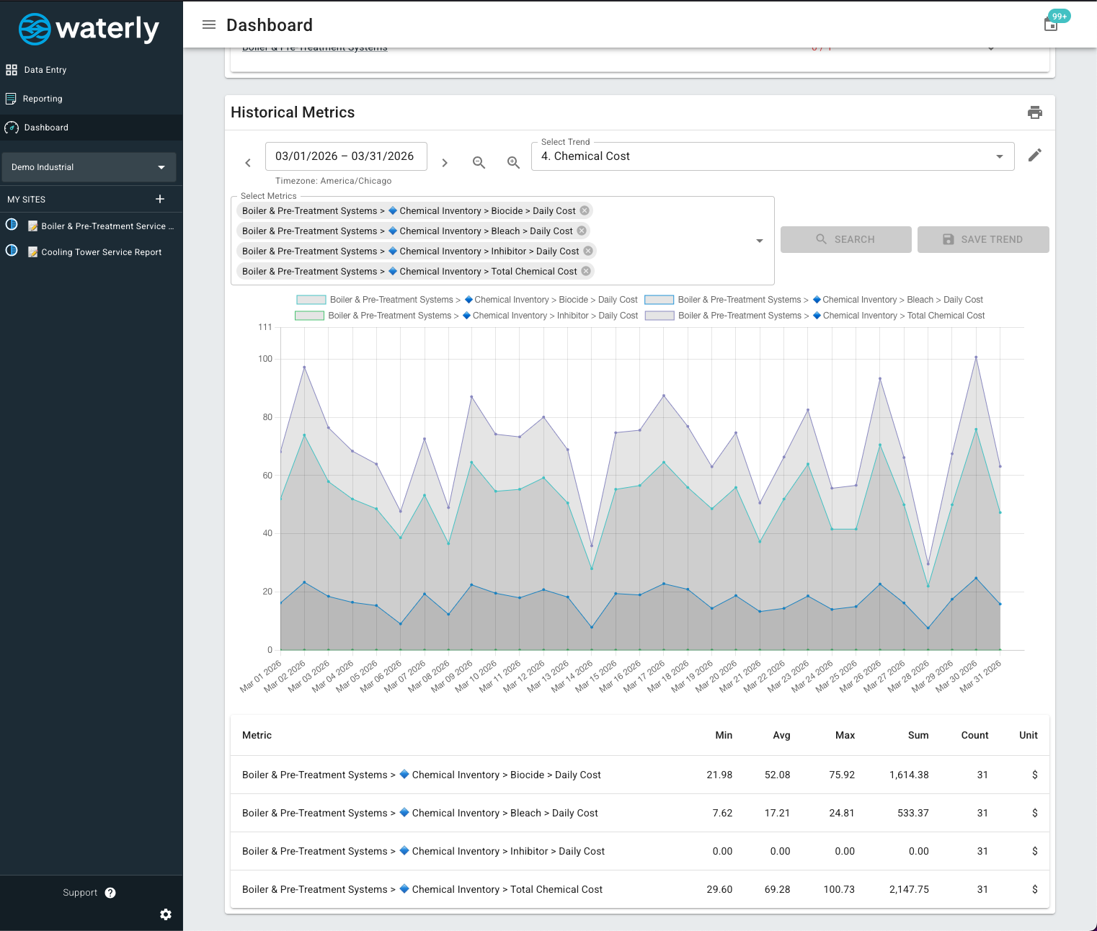
Task: Open the settings gear in the sidebar
Action: (166, 914)
